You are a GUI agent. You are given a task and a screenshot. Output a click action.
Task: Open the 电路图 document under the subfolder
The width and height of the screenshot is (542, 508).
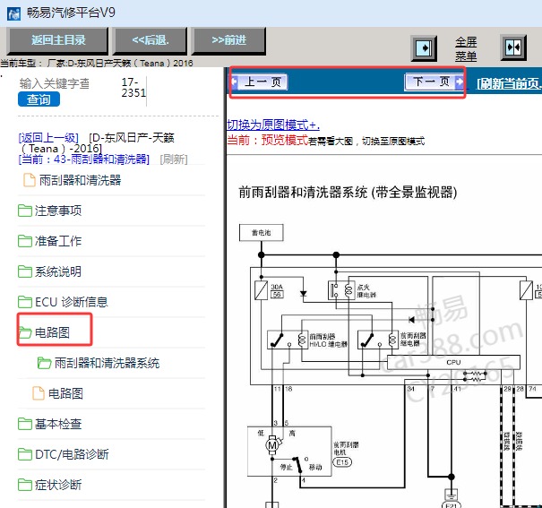65,393
